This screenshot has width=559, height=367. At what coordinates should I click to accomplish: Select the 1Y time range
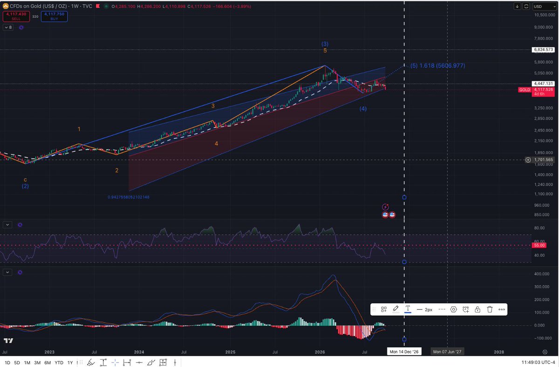point(70,362)
